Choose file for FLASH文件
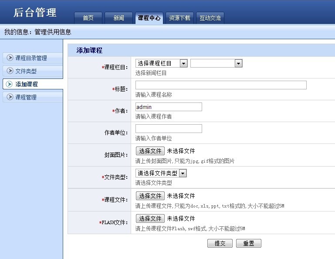335x259 pixels. [150, 218]
